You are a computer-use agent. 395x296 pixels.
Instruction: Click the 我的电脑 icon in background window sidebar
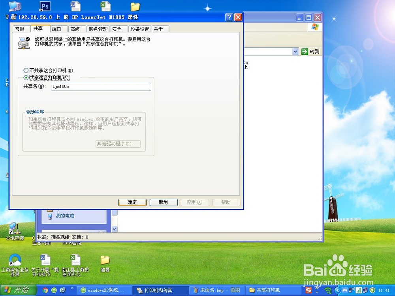pos(50,216)
